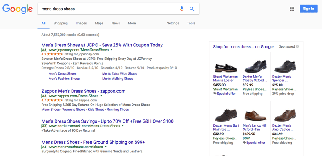Click the Ad badge on Men's Wearhouse result
Image resolution: width=322 pixels, height=156 pixels.
[44, 147]
